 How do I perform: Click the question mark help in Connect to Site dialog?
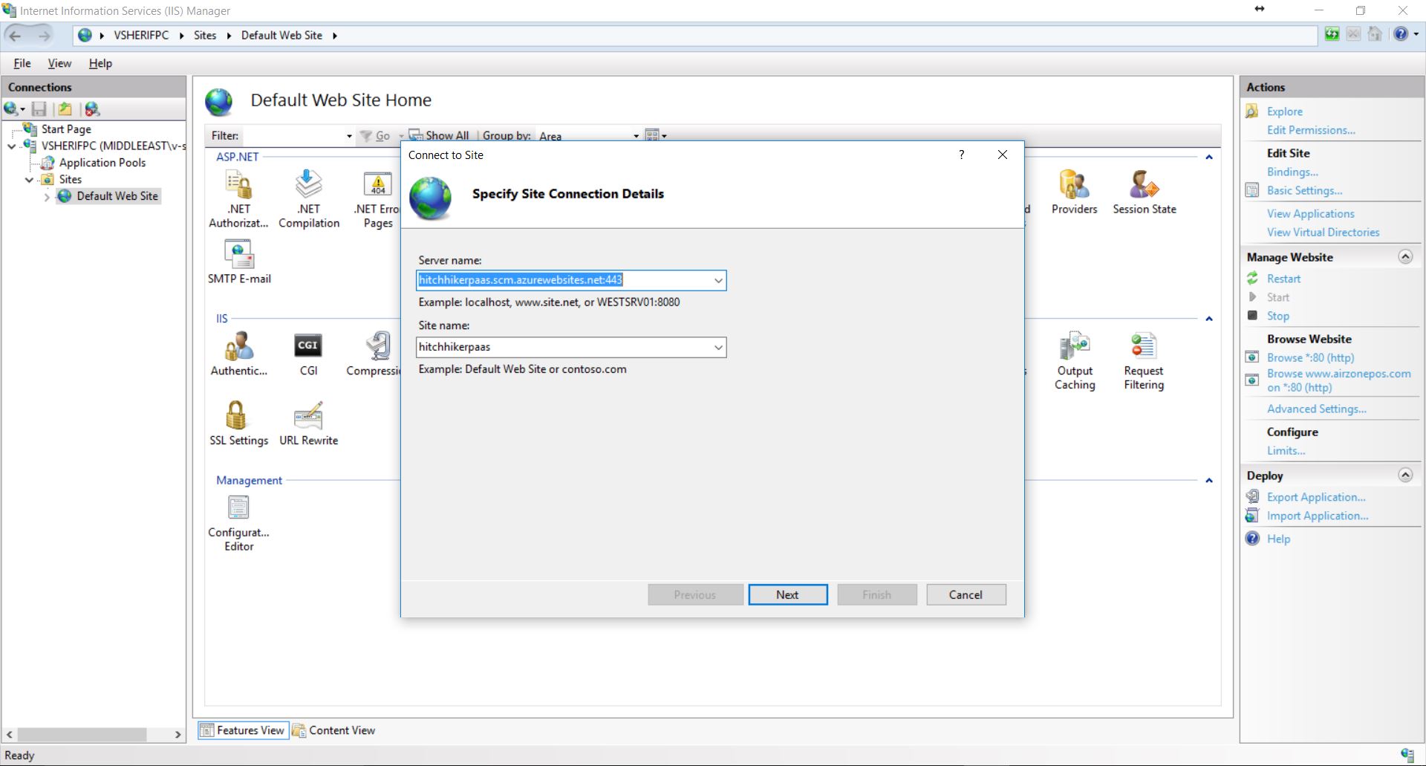tap(961, 155)
